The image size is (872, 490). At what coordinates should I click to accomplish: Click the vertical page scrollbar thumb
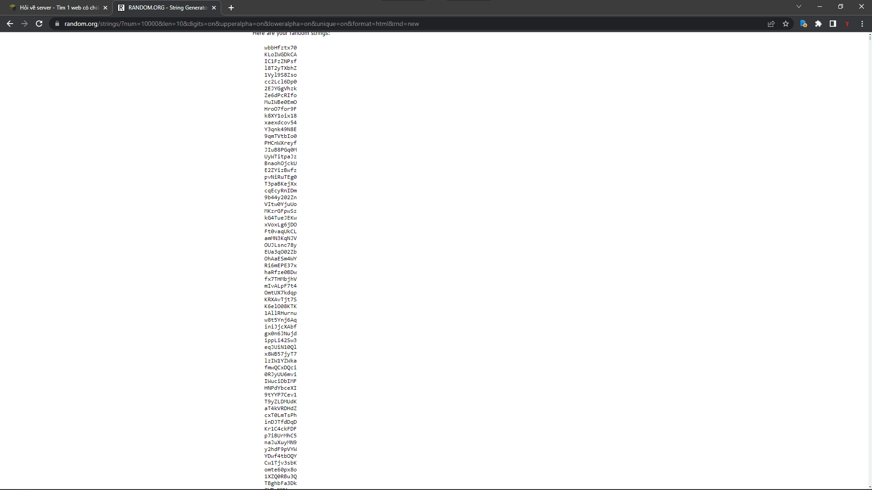coord(870,38)
